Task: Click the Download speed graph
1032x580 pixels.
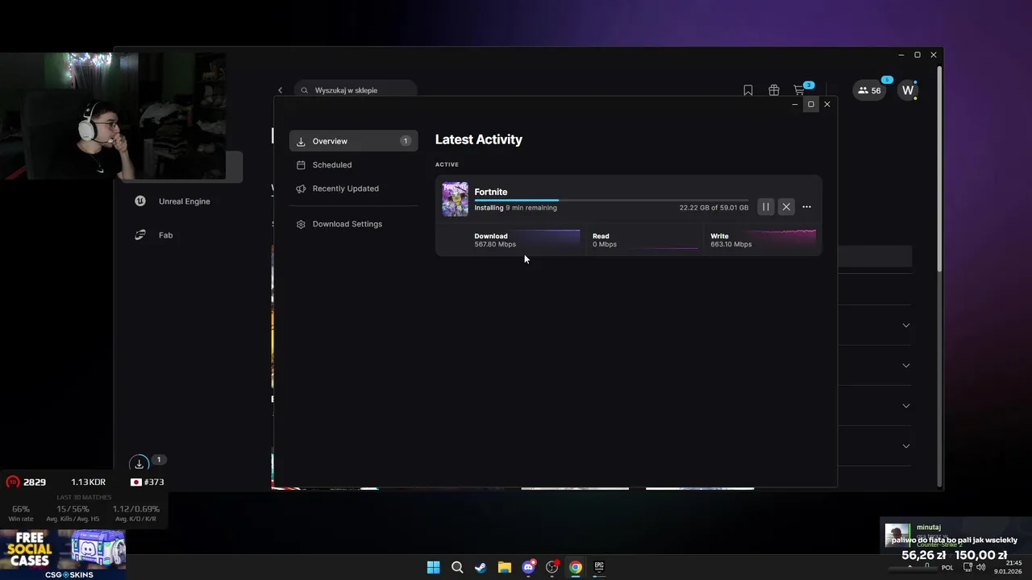Action: pyautogui.click(x=548, y=238)
